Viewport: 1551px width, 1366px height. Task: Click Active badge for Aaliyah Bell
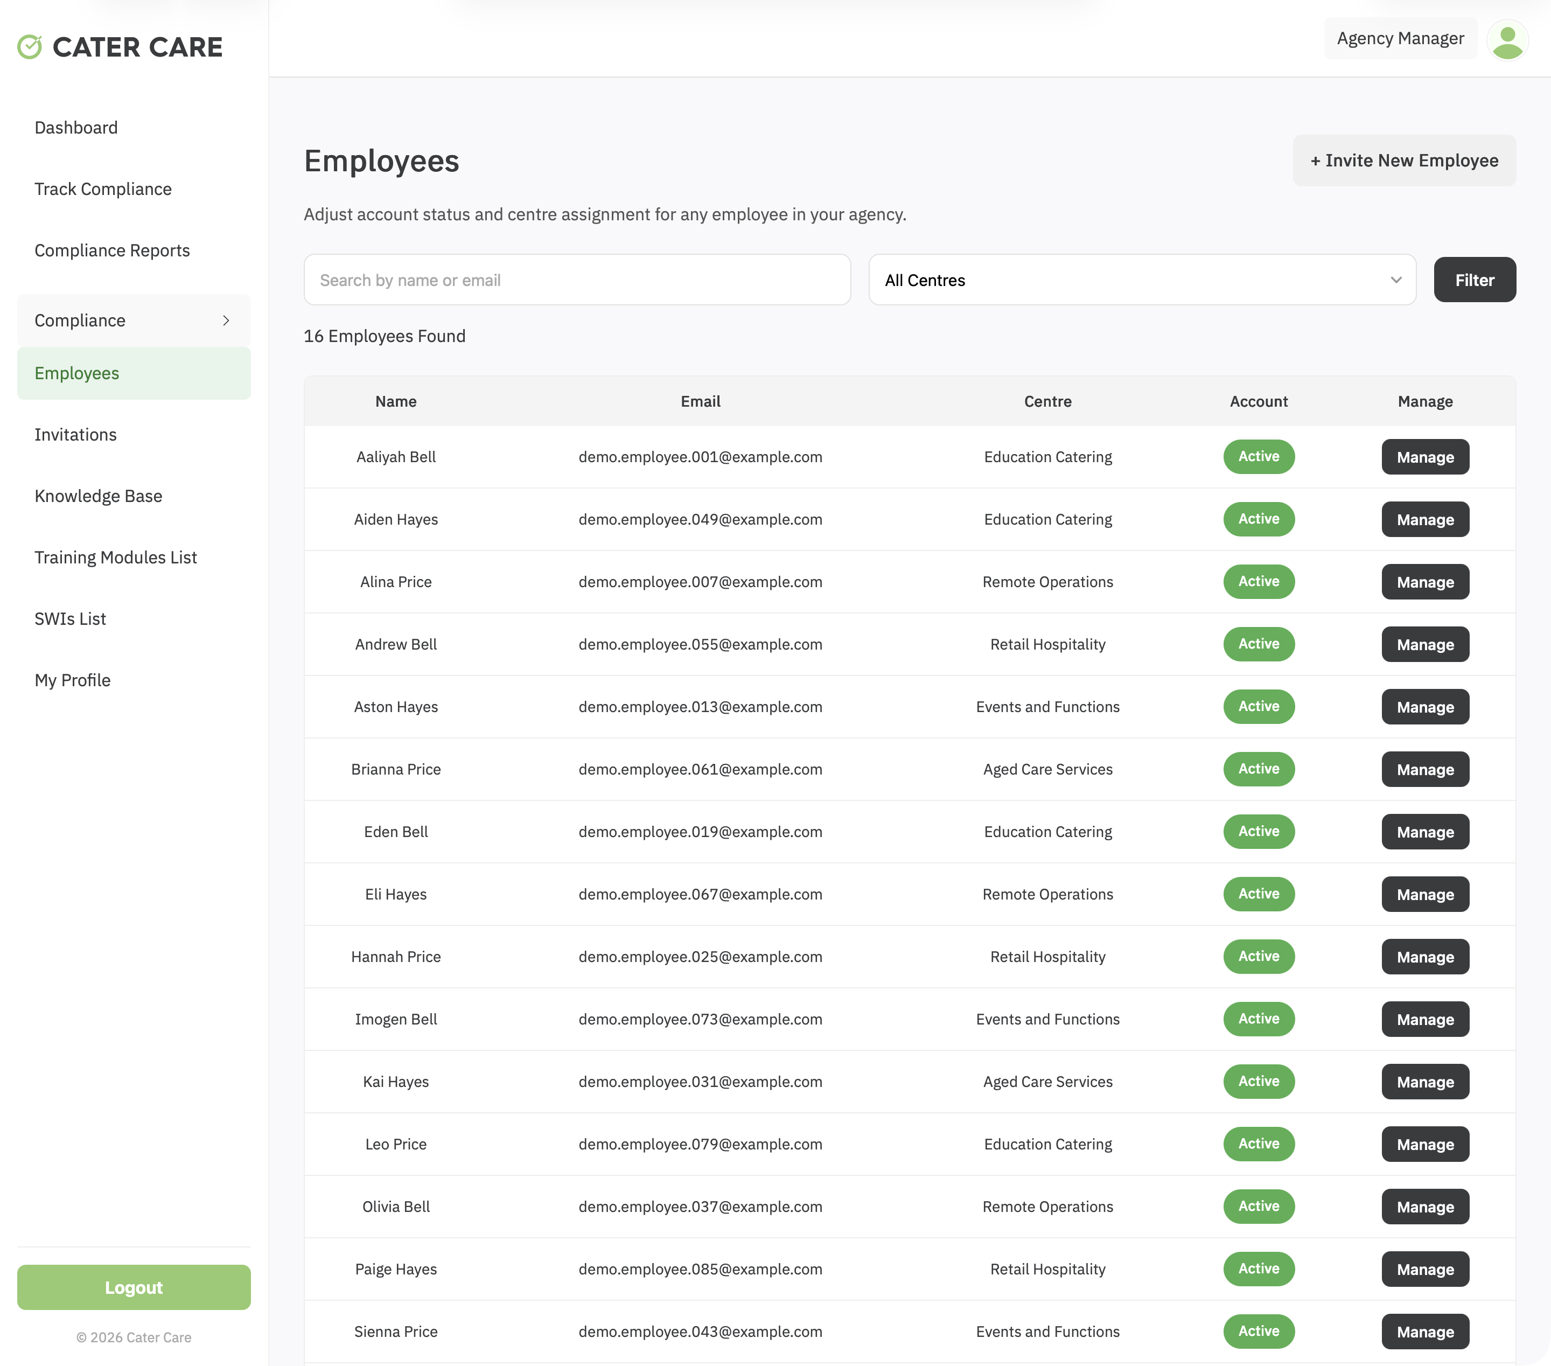[1259, 457]
